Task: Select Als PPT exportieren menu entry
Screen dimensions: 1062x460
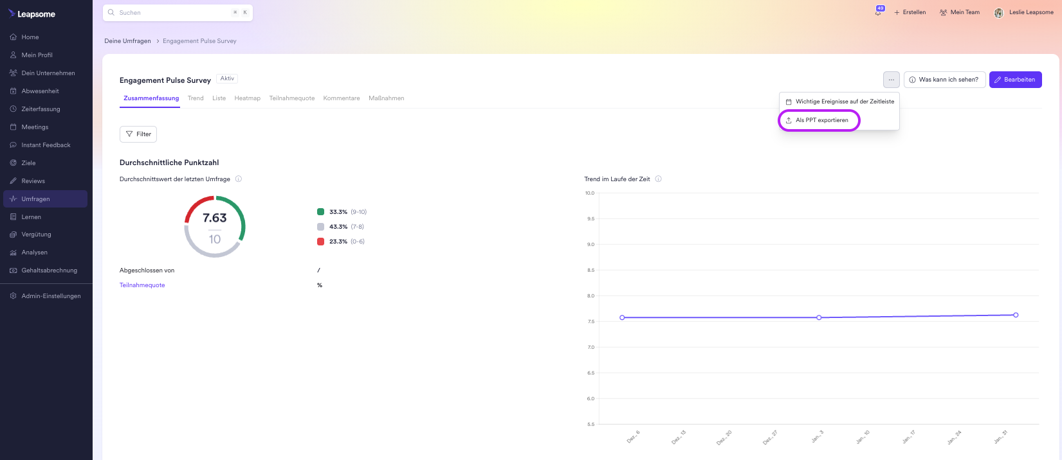Action: [x=821, y=120]
